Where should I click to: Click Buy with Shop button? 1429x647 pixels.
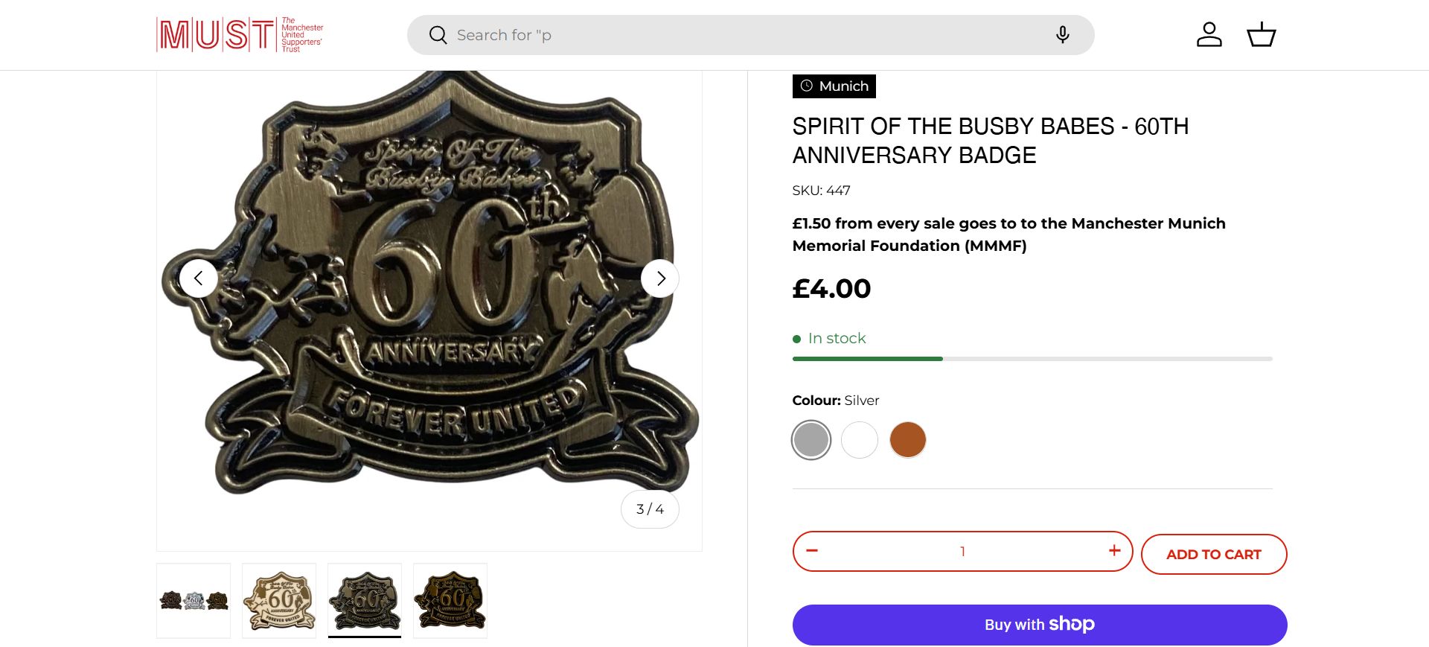[x=1040, y=625]
